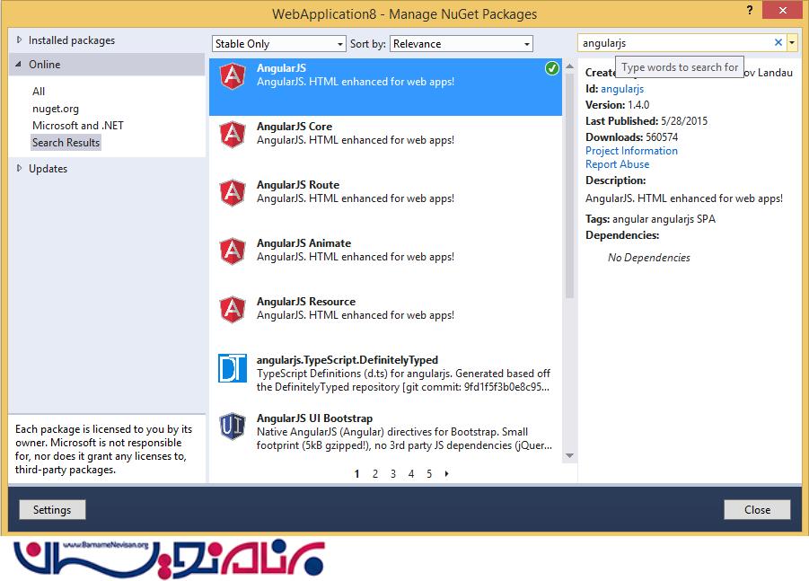Select the angularjs.TypeScript.DefinitelyTyped package icon
Screen dimensions: 809x581
[x=233, y=368]
